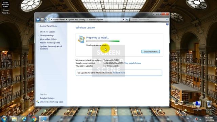Click the Back arrow in Control Panel
Image resolution: width=217 pixels, height=122 pixels.
point(38,20)
